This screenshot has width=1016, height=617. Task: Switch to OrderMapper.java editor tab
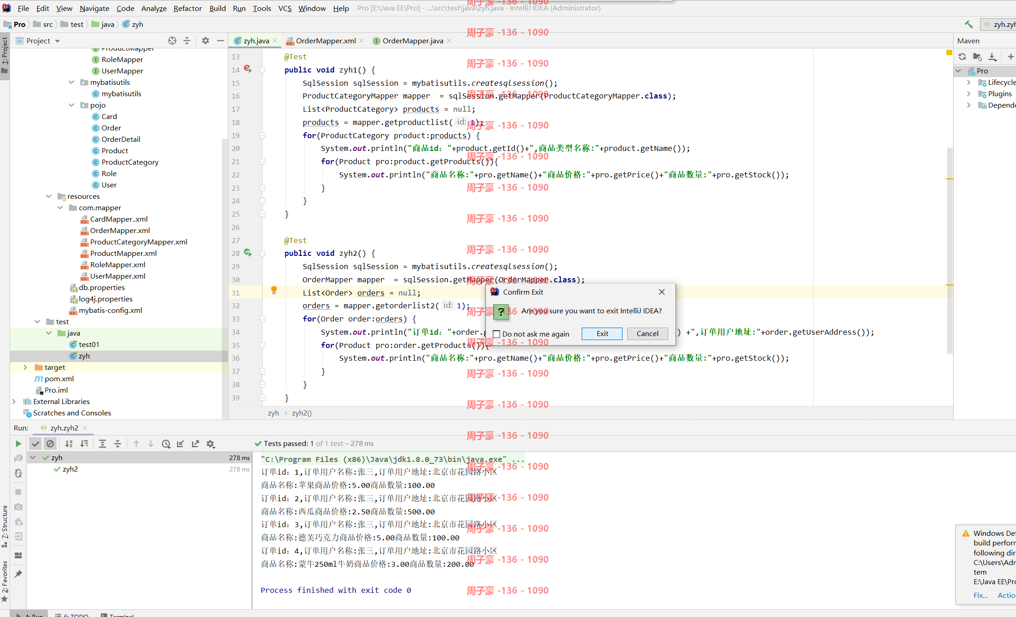point(413,41)
